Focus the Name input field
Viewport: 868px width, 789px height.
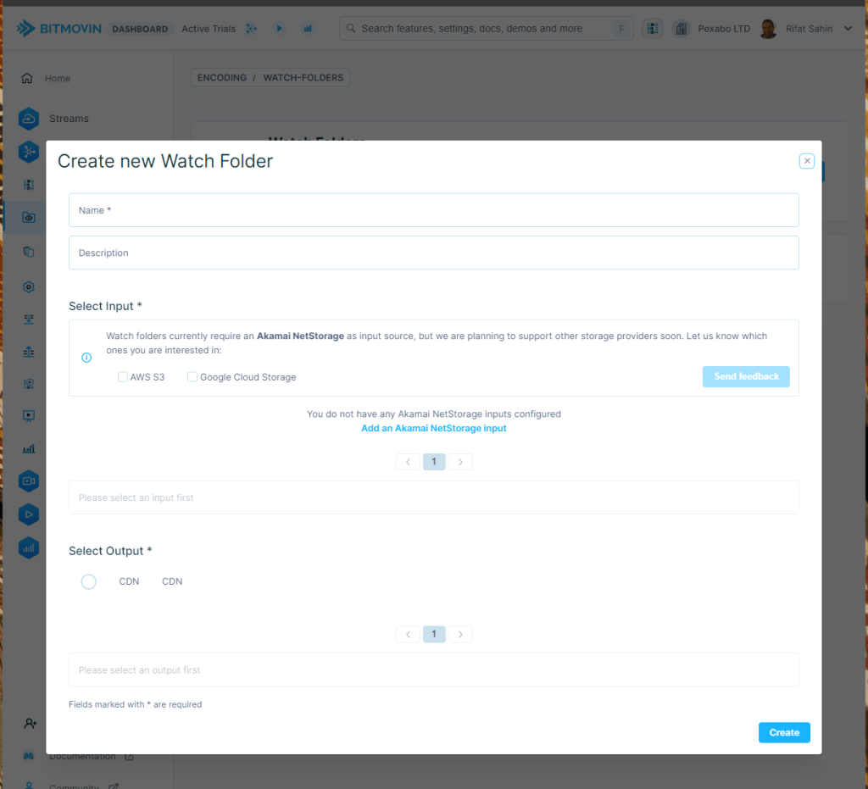433,210
